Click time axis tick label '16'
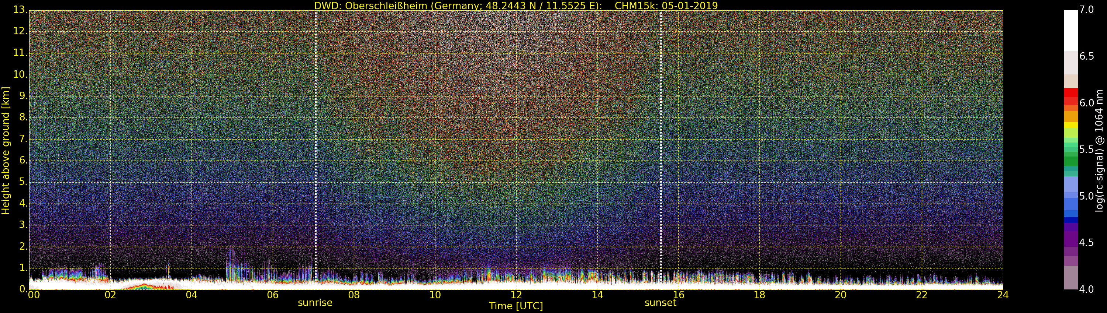The width and height of the screenshot is (1107, 313). (x=679, y=295)
